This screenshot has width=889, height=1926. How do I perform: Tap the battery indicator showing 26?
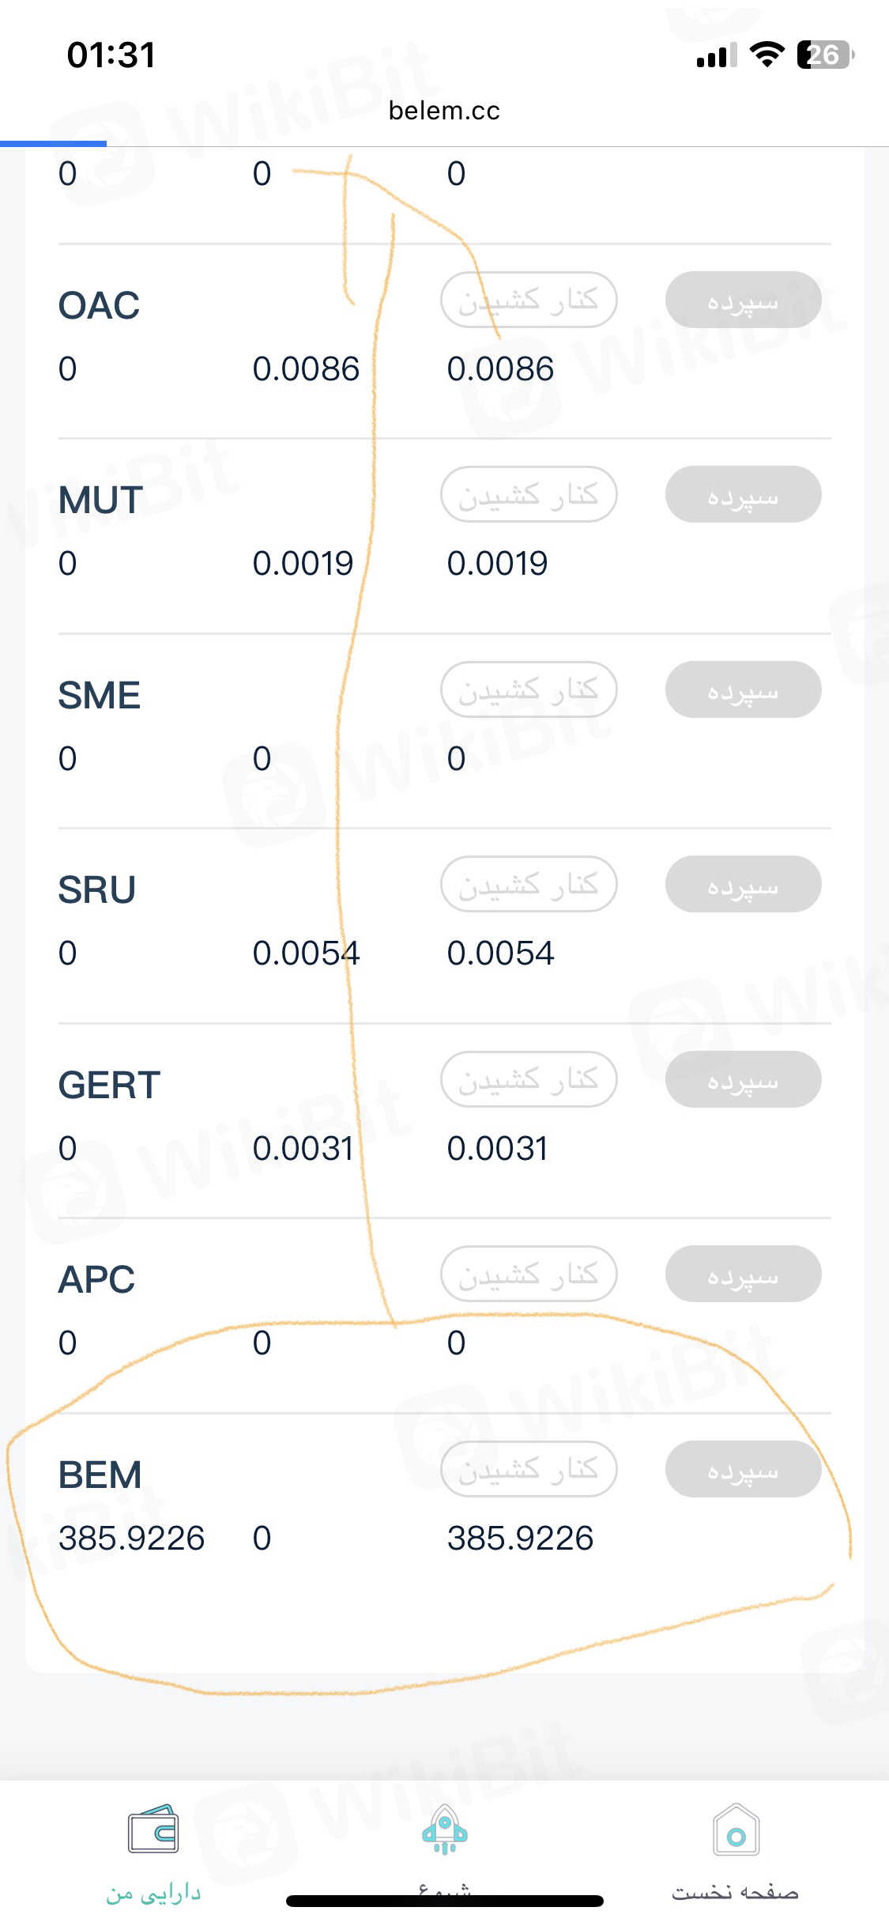pos(824,55)
